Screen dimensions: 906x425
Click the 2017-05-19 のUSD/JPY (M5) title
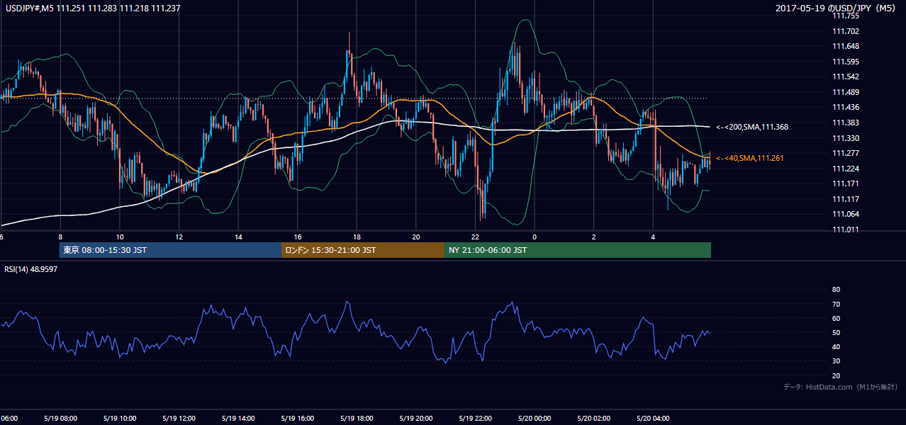pos(837,8)
